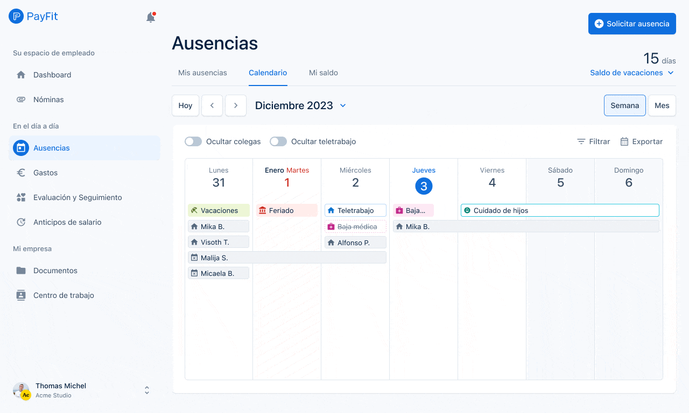Open the notifications bell
Image resolution: width=689 pixels, height=413 pixels.
pyautogui.click(x=151, y=17)
